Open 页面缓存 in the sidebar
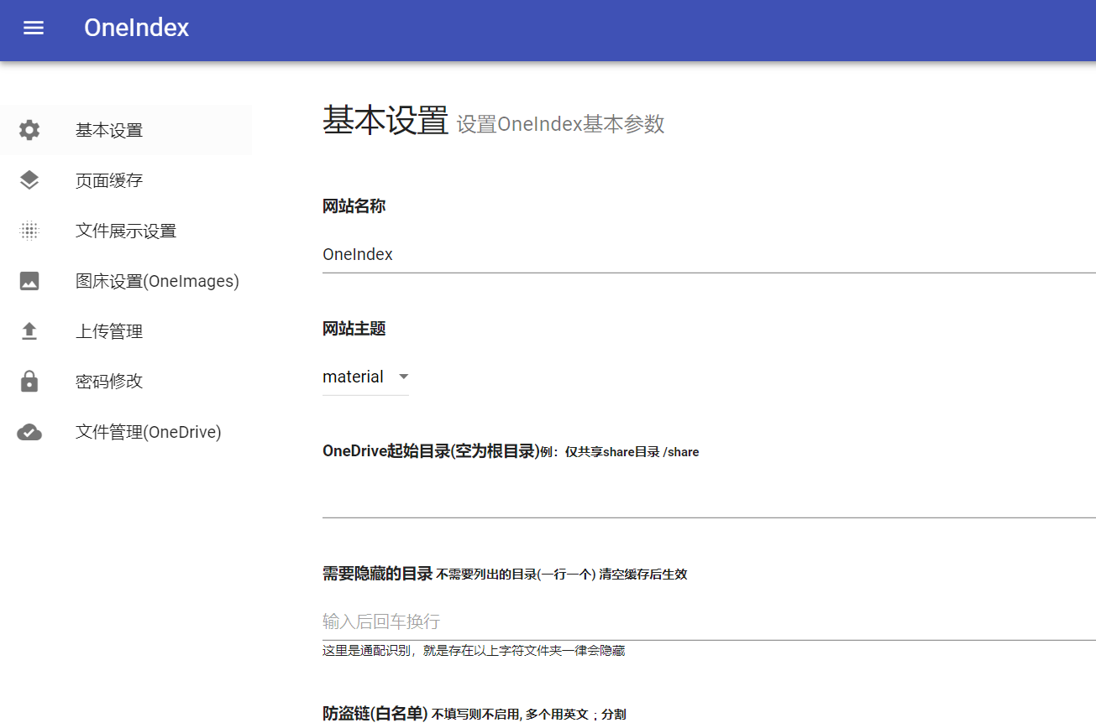 click(109, 180)
